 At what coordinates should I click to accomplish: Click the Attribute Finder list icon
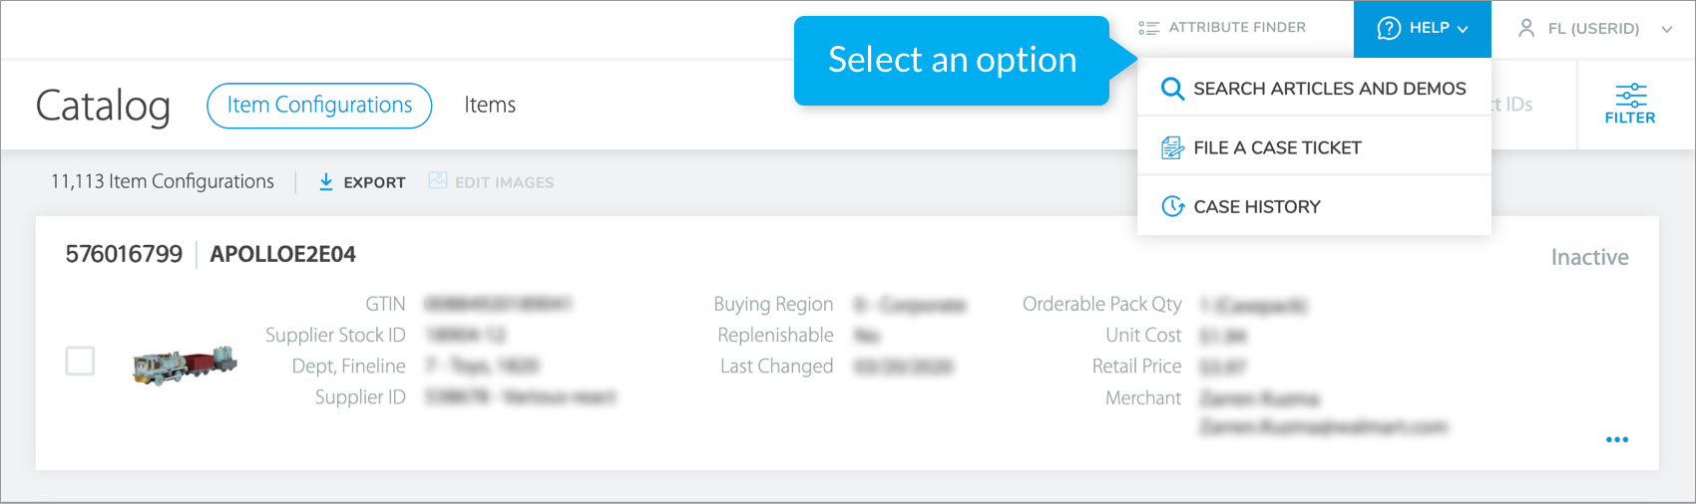[1149, 28]
